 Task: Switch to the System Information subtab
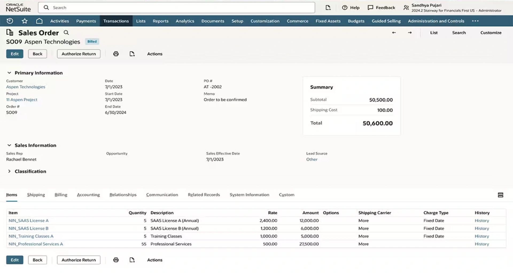click(249, 195)
